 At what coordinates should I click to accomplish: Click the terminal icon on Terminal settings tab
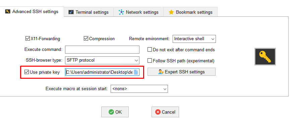71,12
